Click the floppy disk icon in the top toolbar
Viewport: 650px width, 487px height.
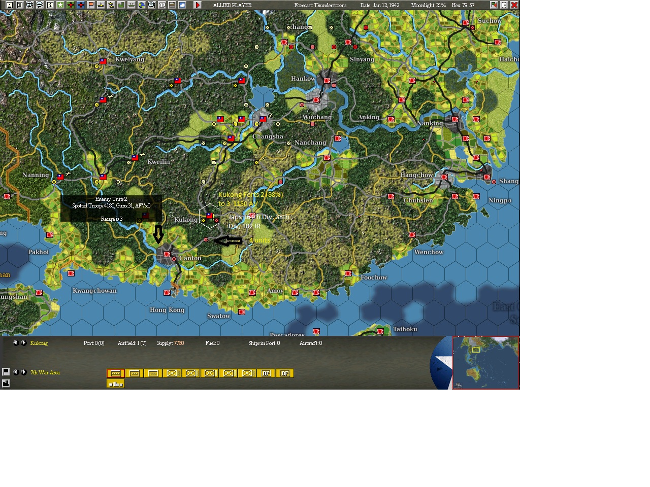pos(9,5)
